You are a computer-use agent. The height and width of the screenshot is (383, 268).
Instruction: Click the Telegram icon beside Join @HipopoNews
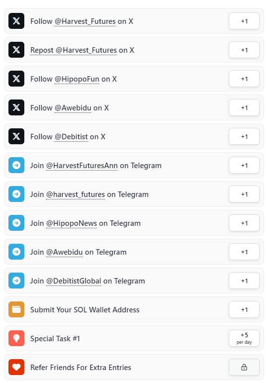pyautogui.click(x=16, y=223)
